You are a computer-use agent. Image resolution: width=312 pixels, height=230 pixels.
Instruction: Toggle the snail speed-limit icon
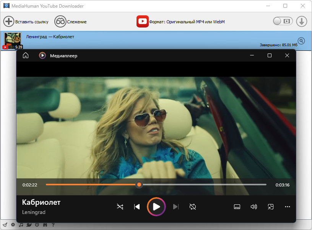click(x=29, y=225)
